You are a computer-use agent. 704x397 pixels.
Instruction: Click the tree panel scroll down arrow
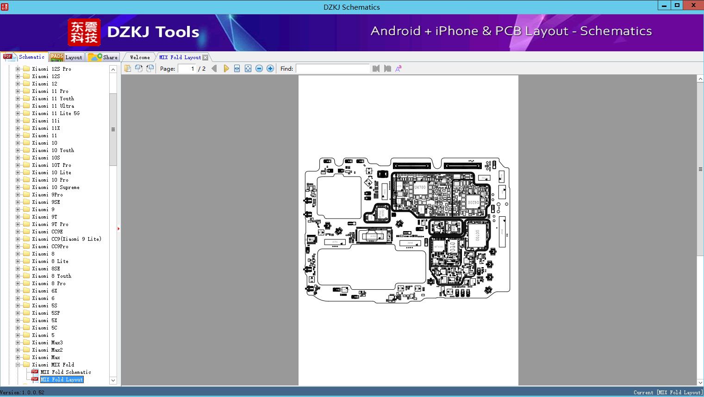(x=113, y=380)
